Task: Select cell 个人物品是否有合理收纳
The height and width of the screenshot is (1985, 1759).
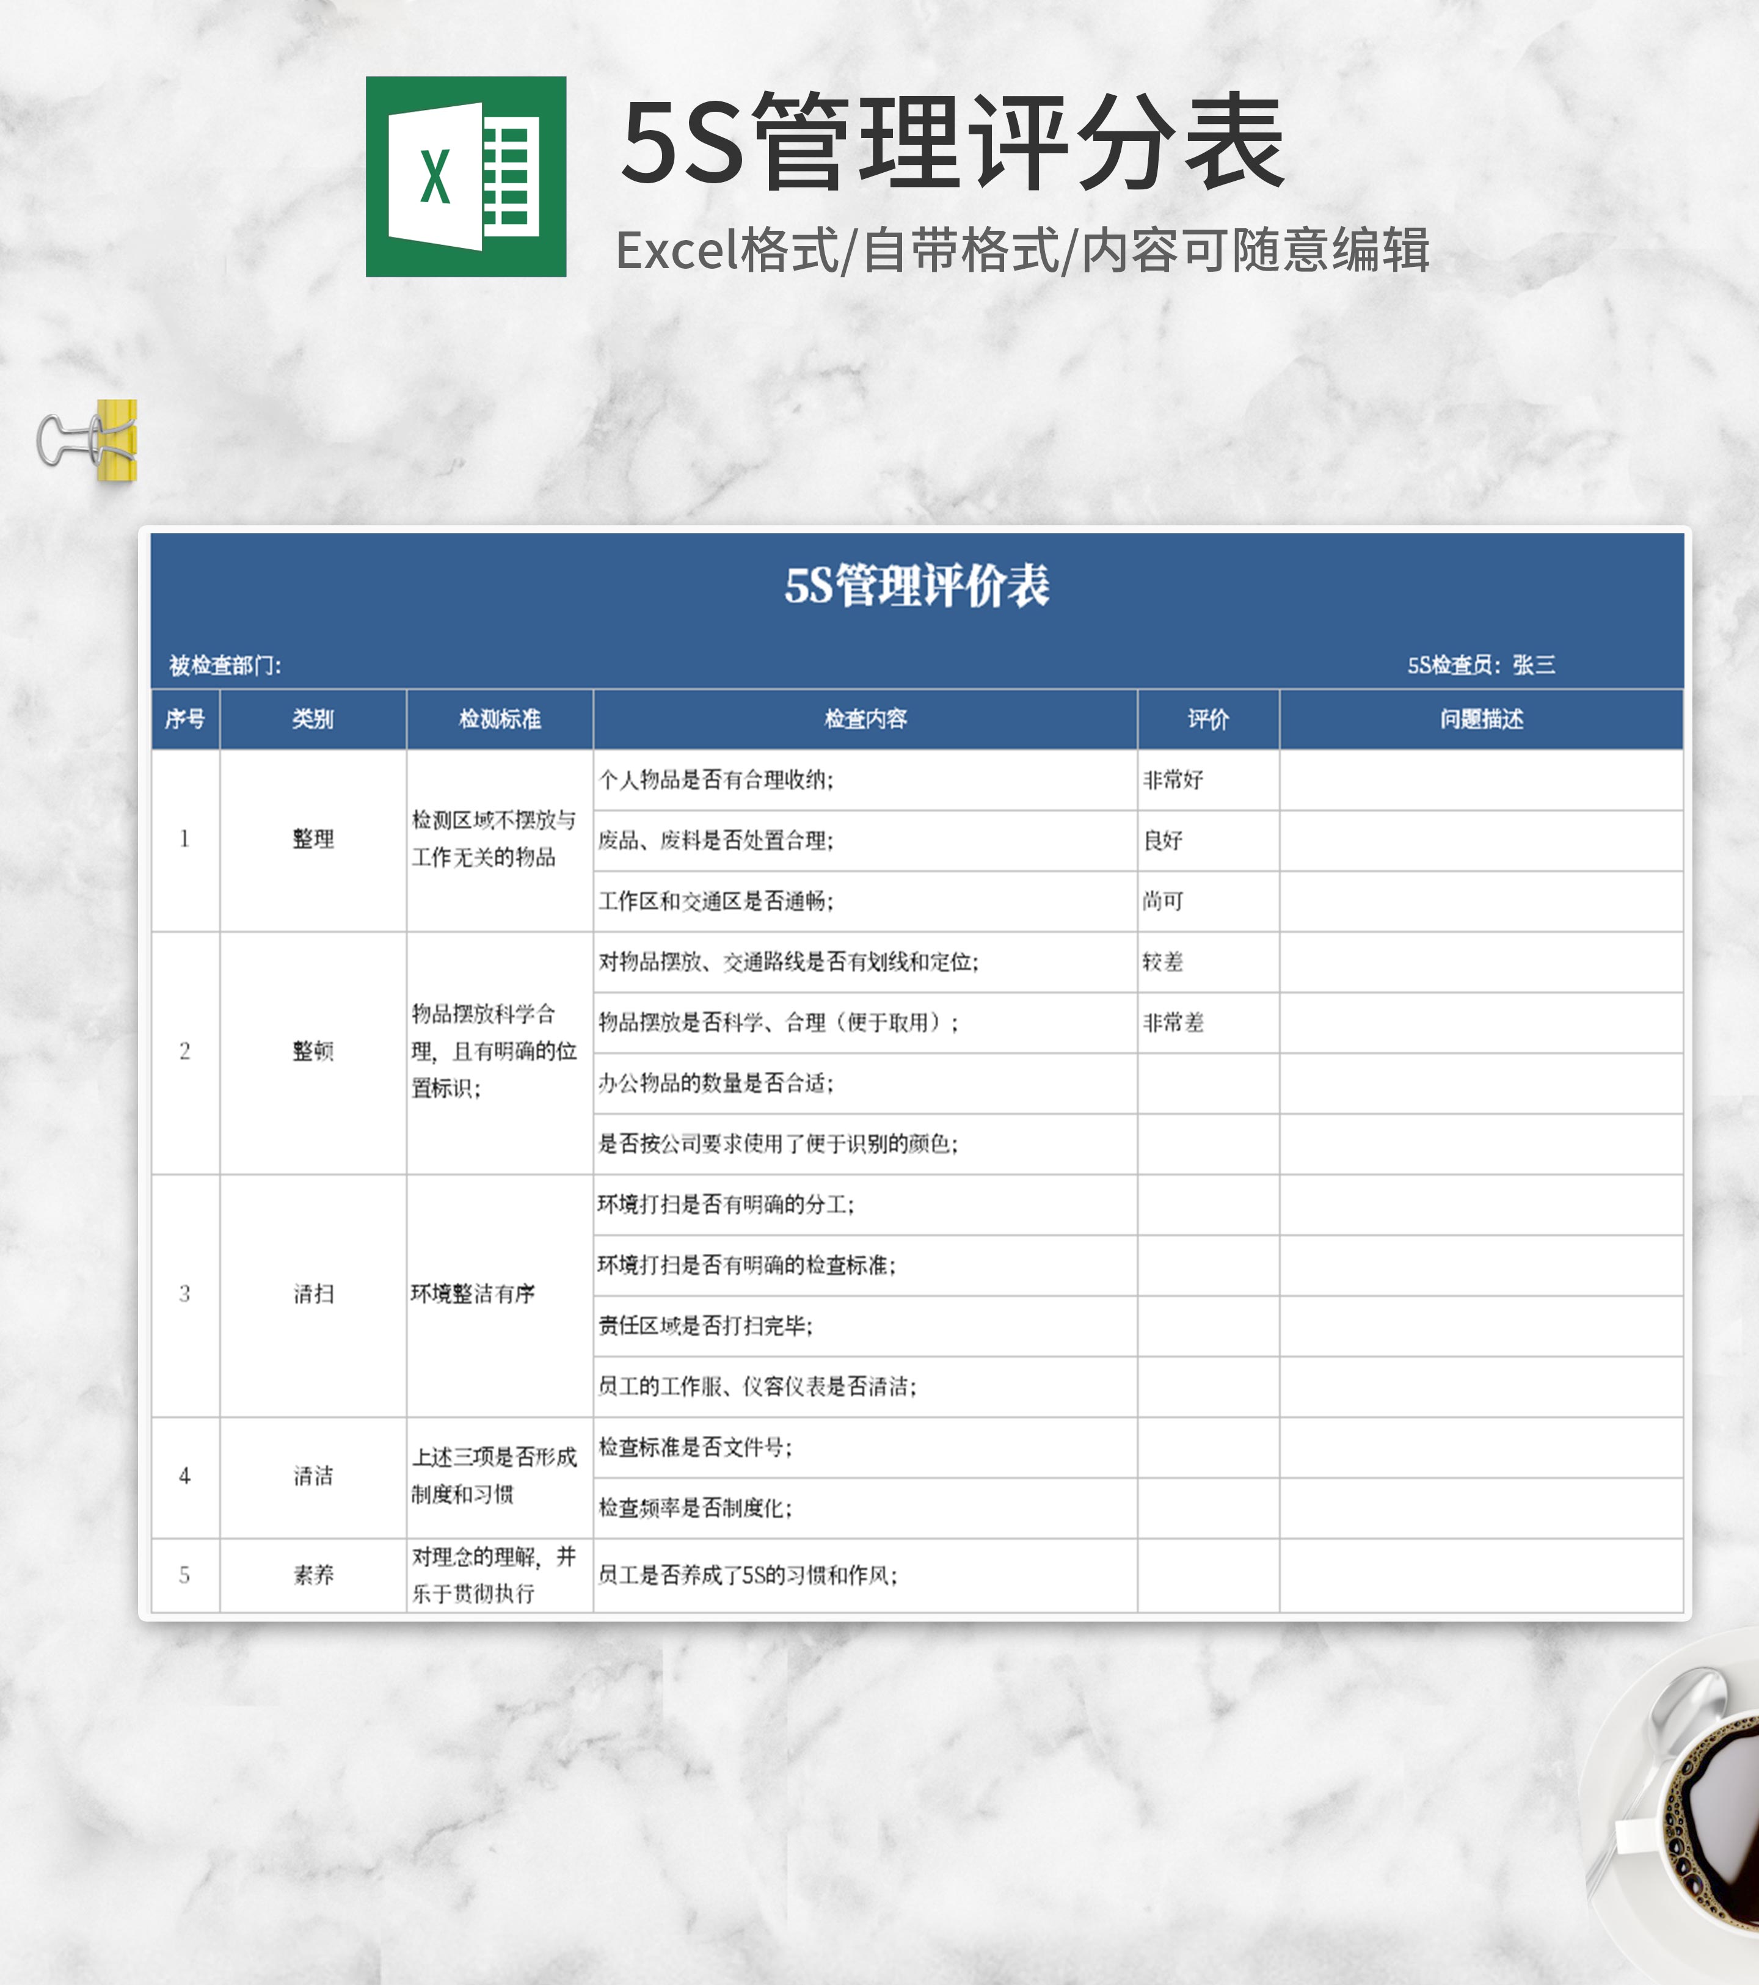Action: 716,780
